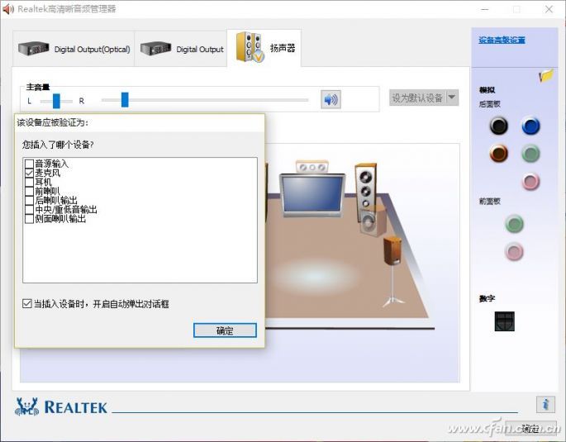Check the 音源输入 checkbox

click(x=29, y=164)
